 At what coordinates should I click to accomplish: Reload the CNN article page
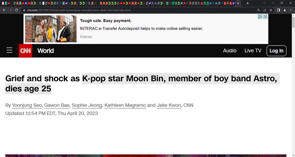click(x=16, y=10)
